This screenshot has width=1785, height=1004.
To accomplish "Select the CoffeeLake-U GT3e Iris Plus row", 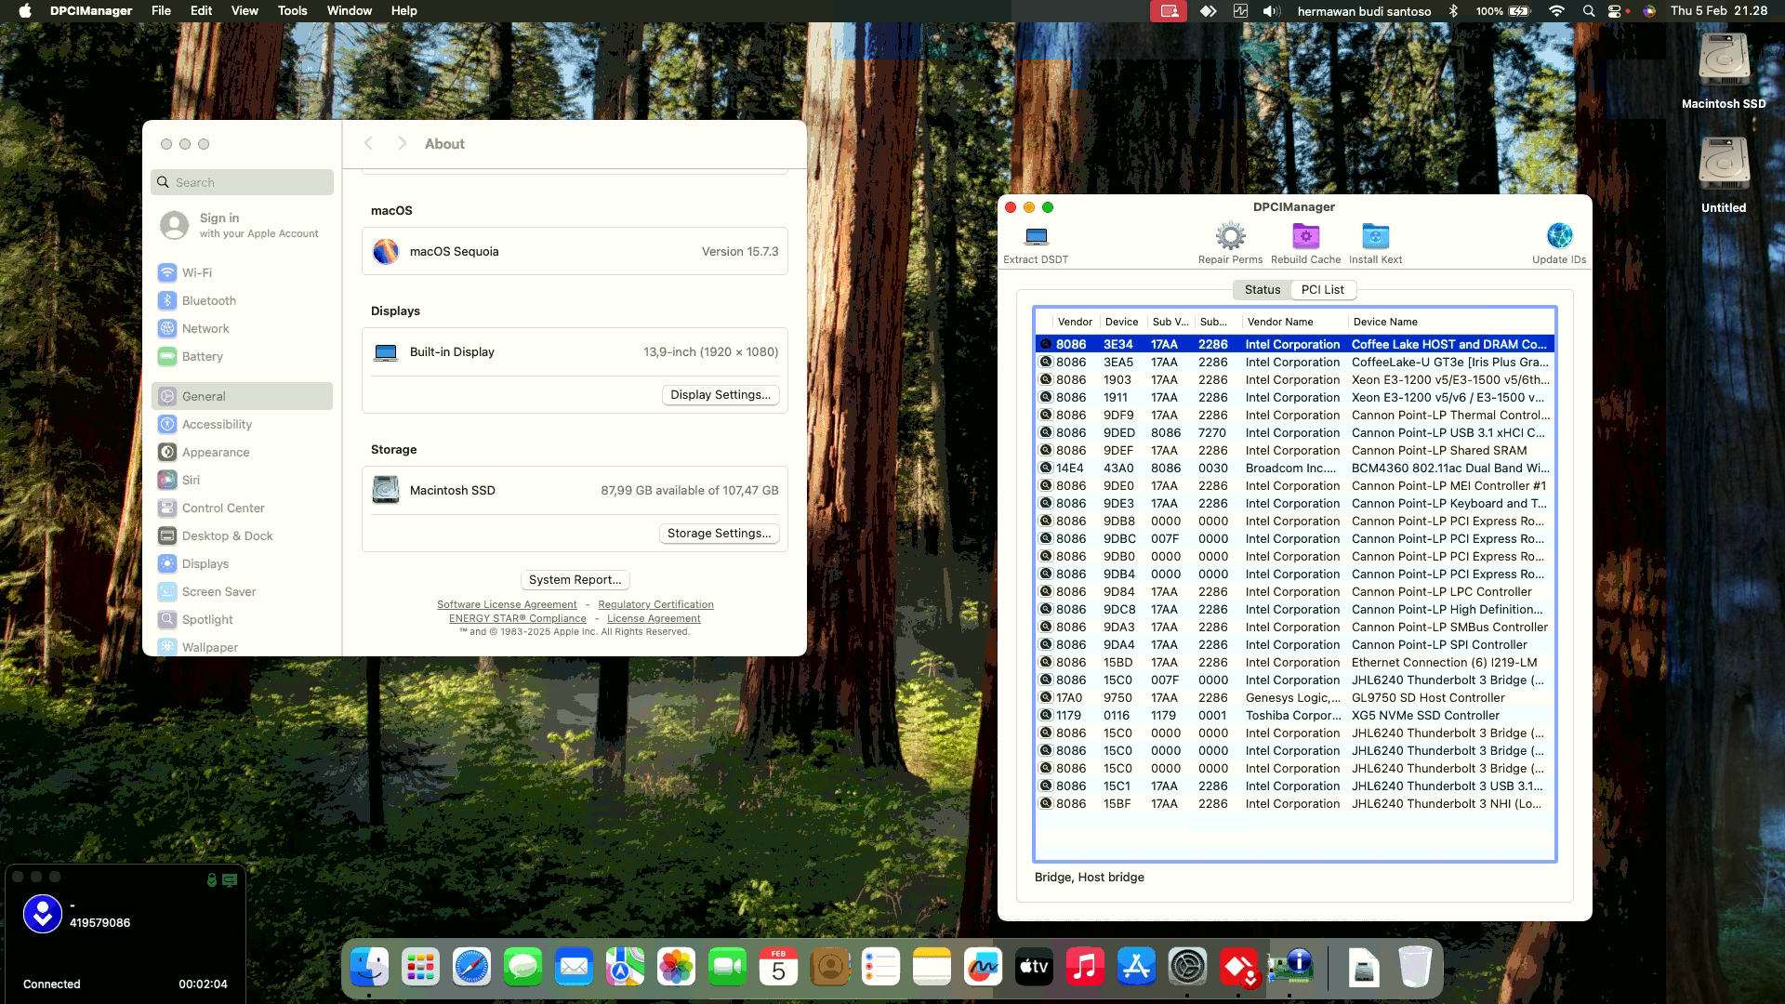I will point(1294,363).
